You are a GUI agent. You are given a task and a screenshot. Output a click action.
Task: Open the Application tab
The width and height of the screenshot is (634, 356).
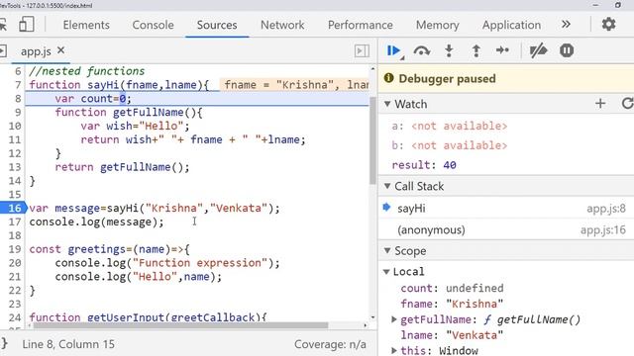pyautogui.click(x=511, y=25)
